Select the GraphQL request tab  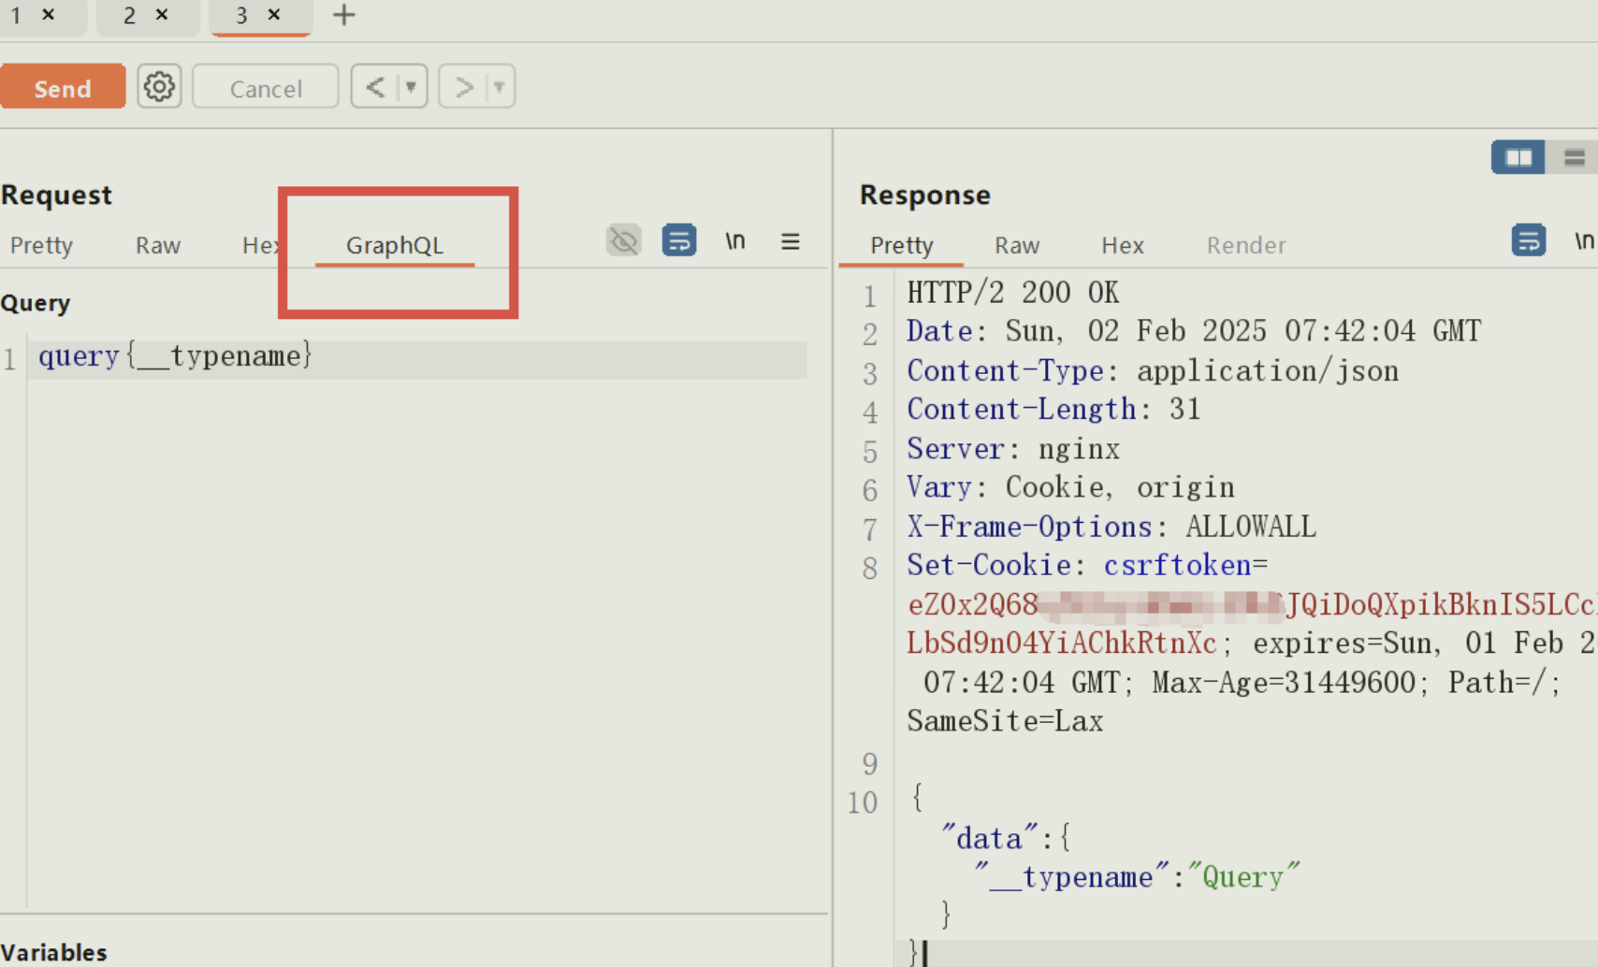tap(394, 245)
